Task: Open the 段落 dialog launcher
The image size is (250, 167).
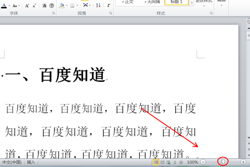Action: [x=111, y=13]
